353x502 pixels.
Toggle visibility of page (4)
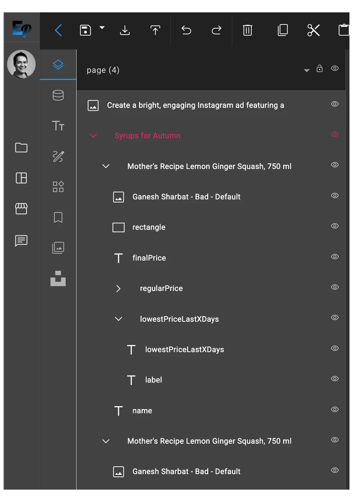335,68
